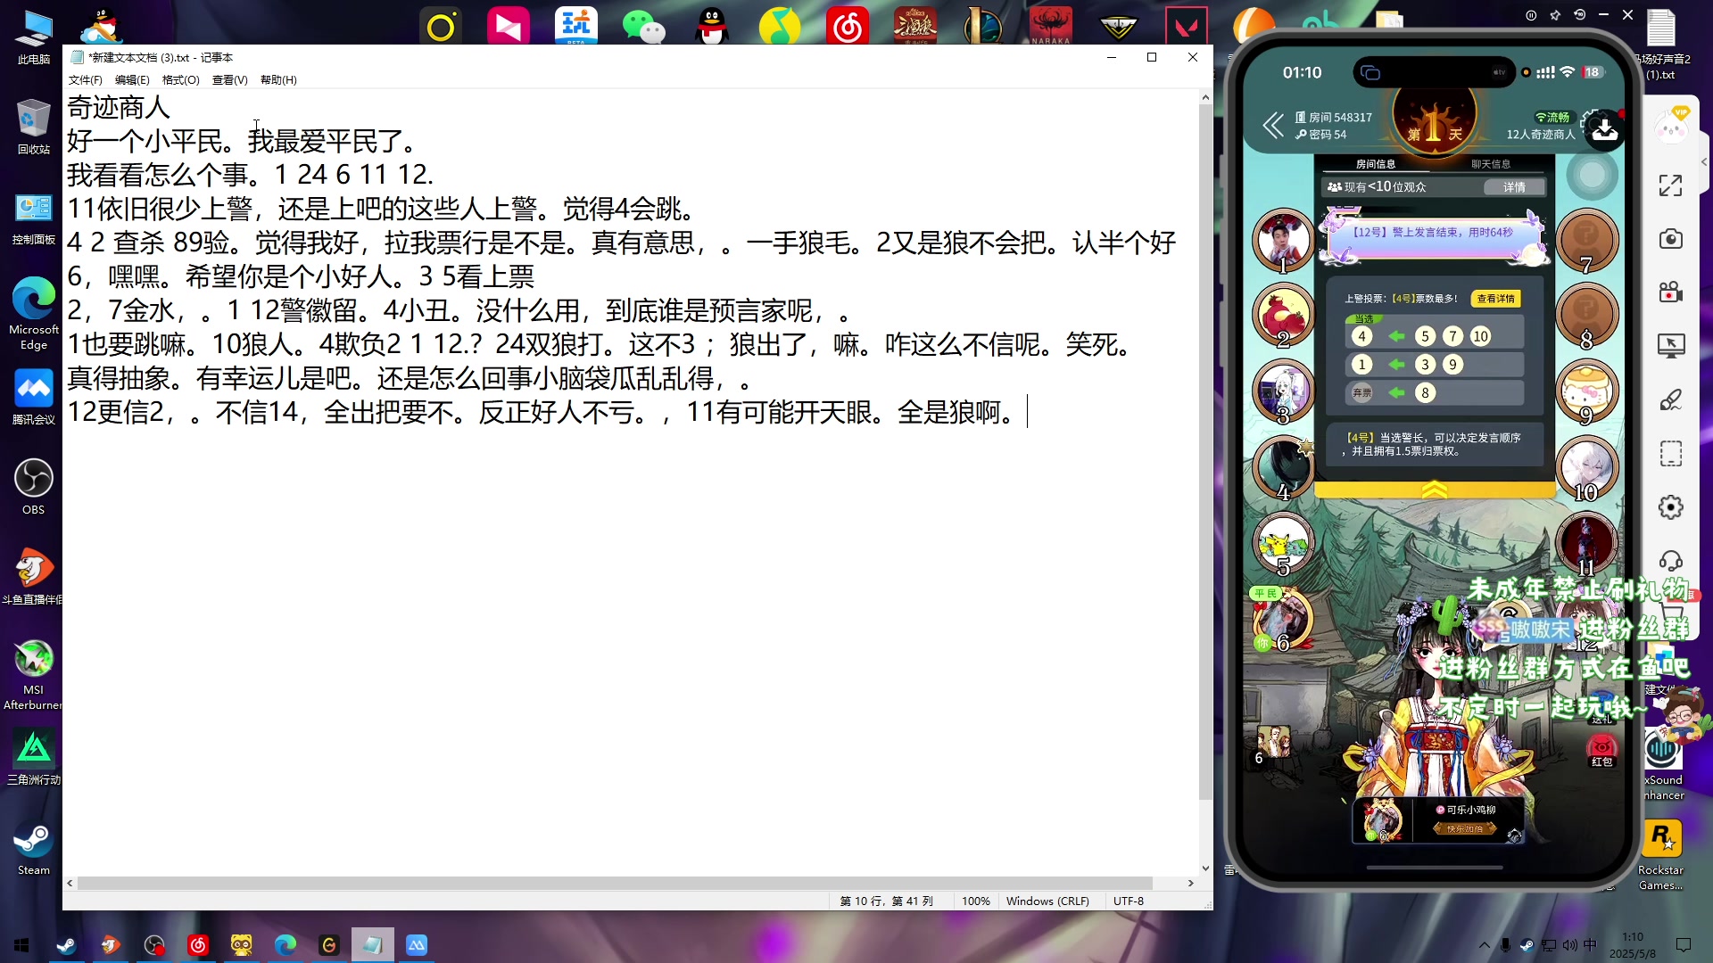Viewport: 1713px width, 963px height.
Task: Click the Notepad vertical scrollbar thumb
Action: (1205, 452)
